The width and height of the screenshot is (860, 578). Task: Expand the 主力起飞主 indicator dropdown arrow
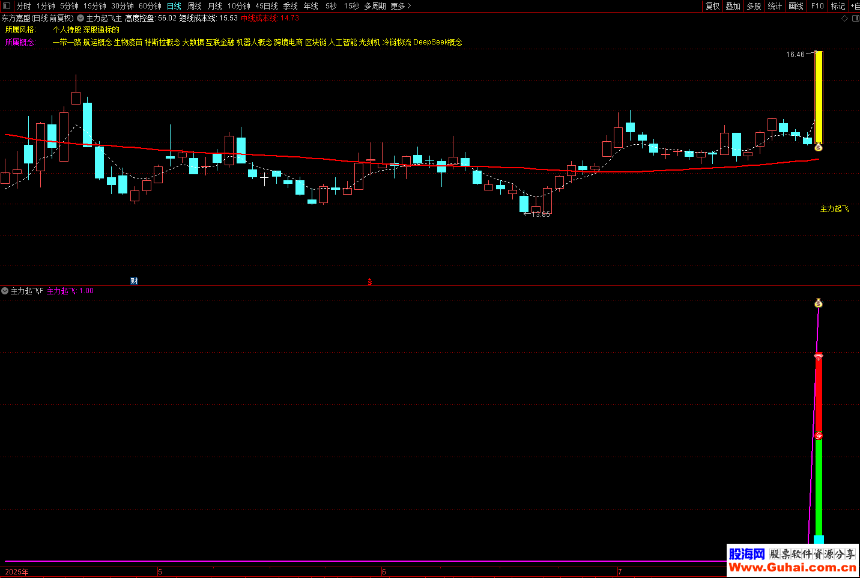80,18
